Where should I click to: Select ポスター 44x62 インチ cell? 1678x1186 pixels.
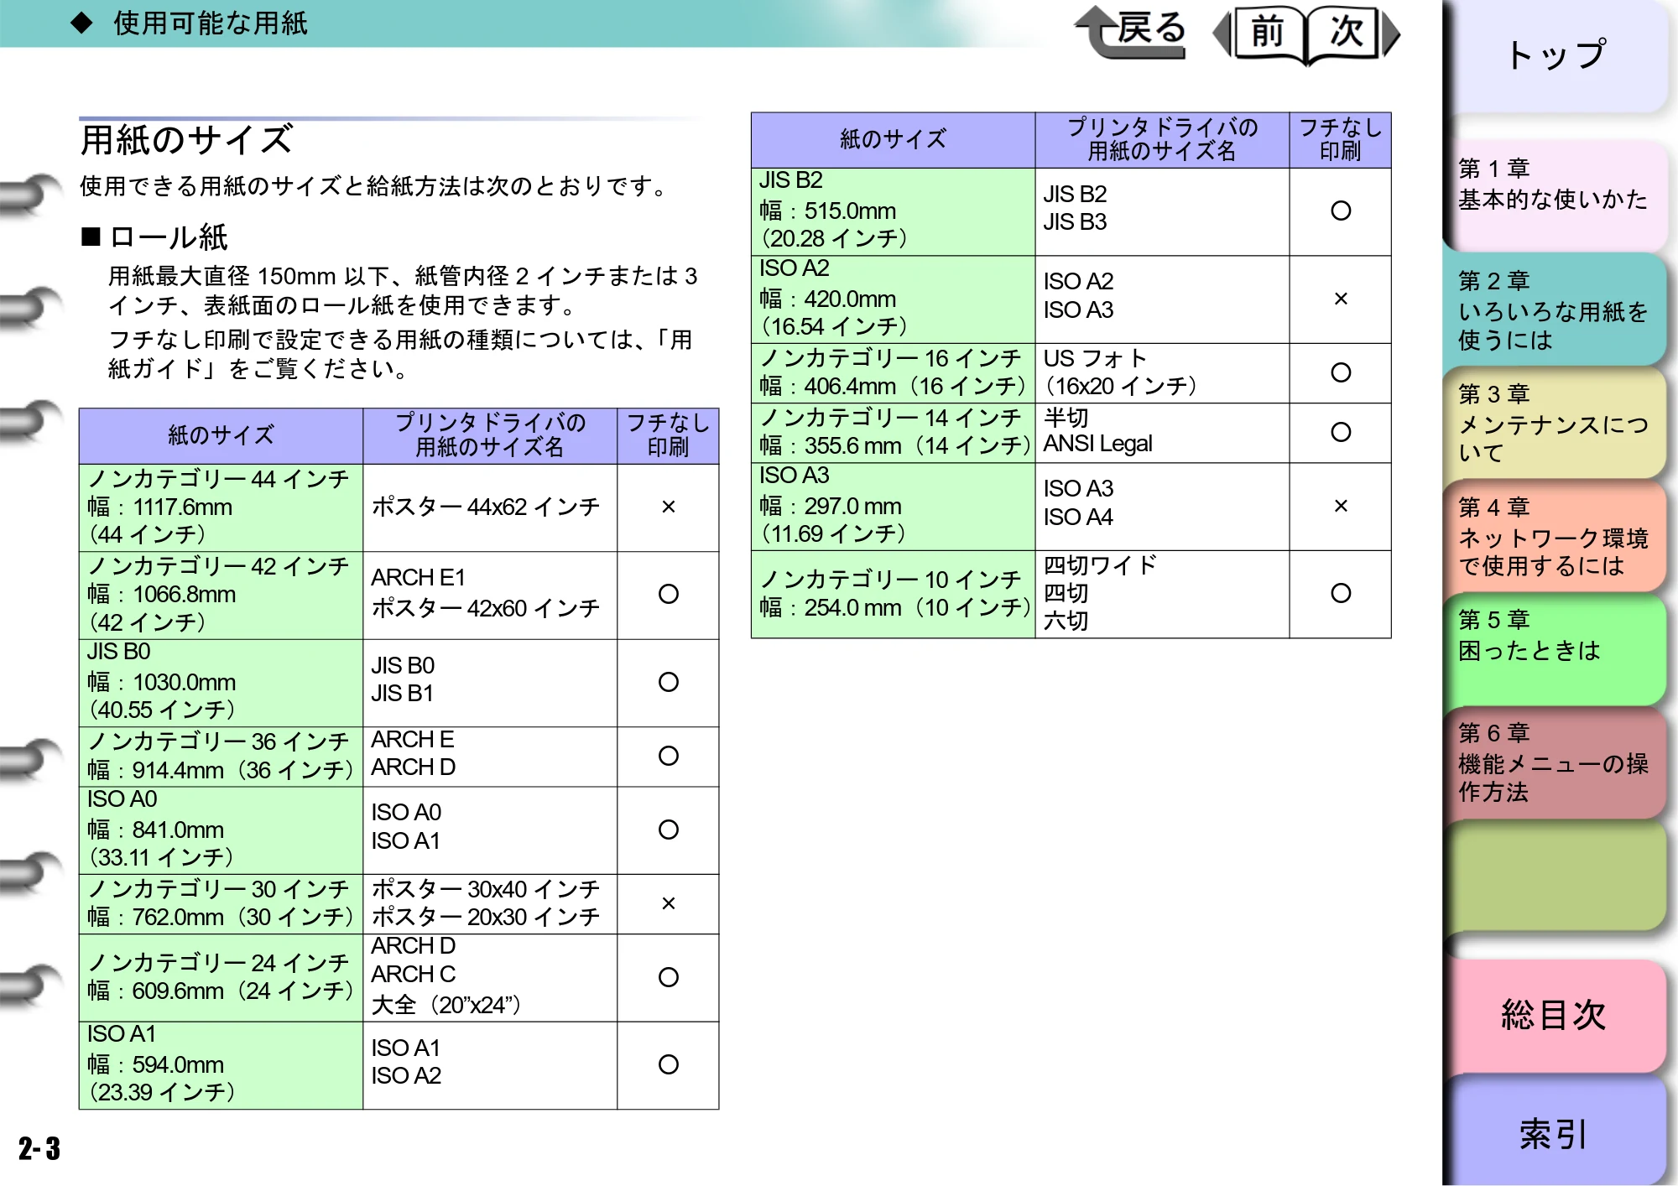click(490, 507)
